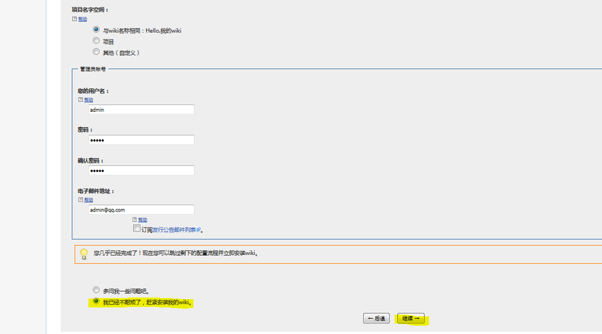Click the help icon under 项目名字空间
This screenshot has height=334, width=602.
click(x=74, y=19)
